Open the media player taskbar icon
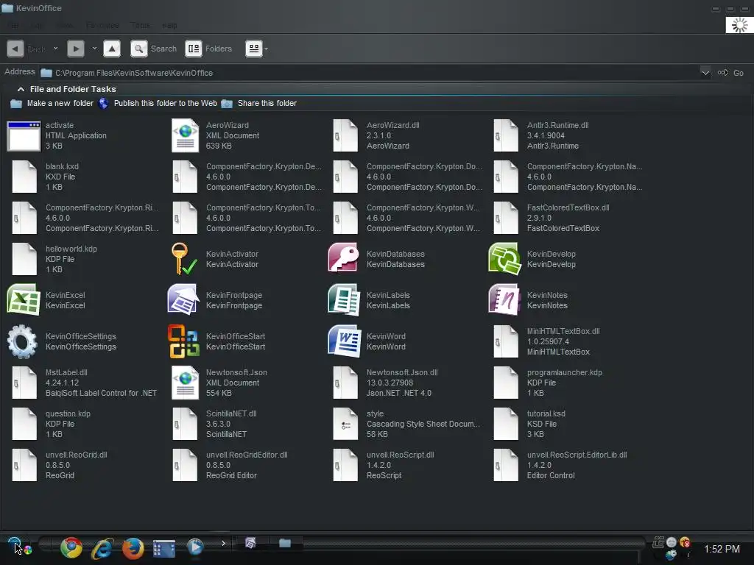This screenshot has height=565, width=754. (x=194, y=547)
